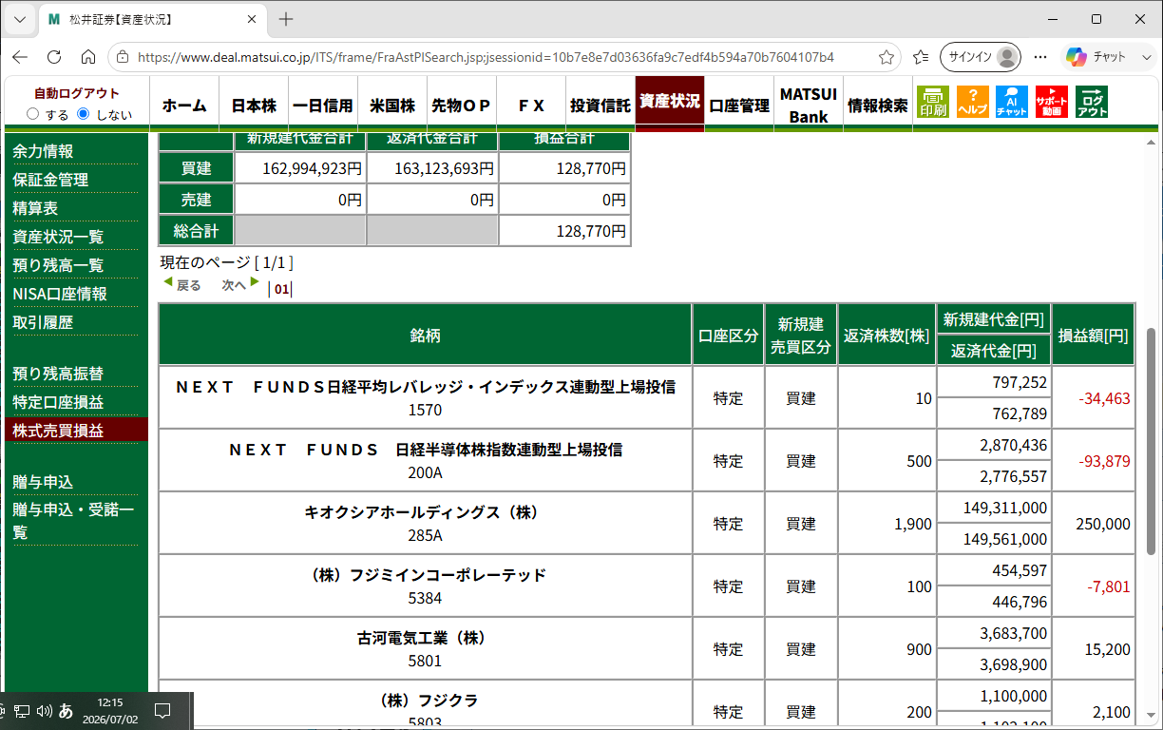Open a new browser tab

tap(286, 19)
